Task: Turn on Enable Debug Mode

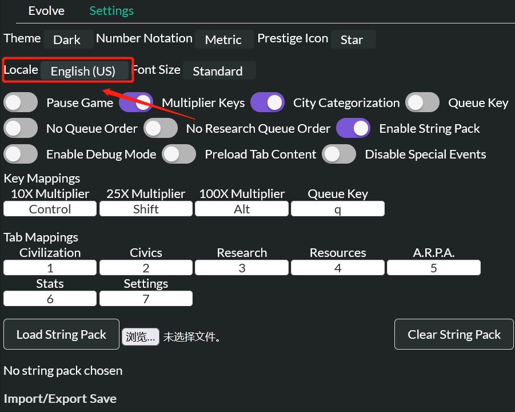Action: (21, 154)
